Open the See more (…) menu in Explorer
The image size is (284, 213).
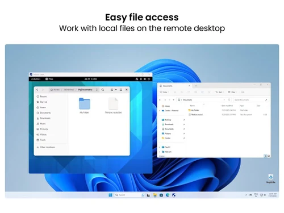[x=243, y=92]
